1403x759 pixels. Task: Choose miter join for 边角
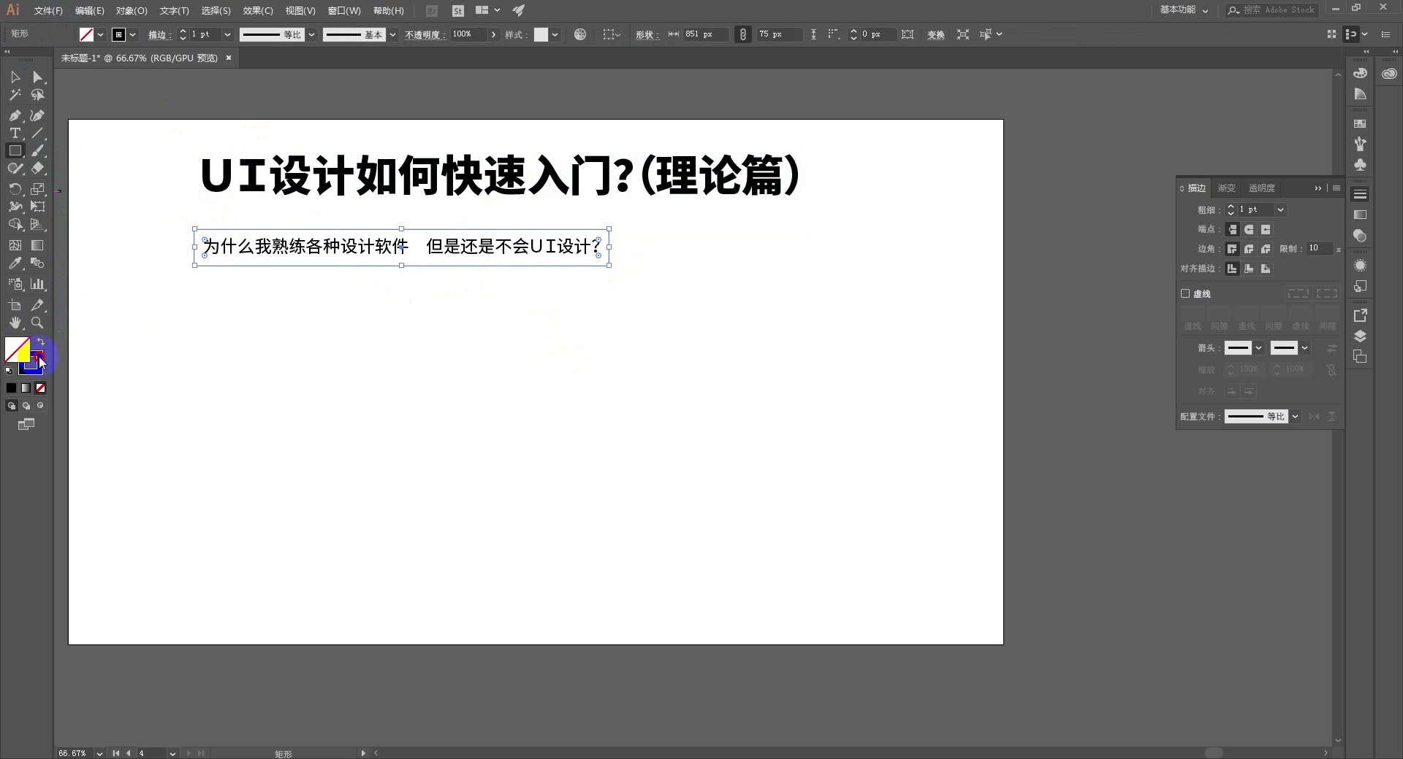(1232, 249)
